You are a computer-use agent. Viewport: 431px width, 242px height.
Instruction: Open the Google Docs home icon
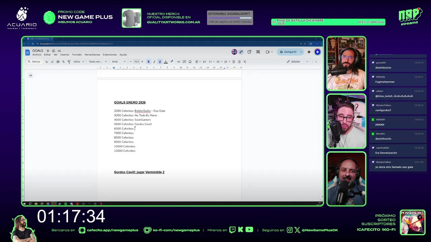point(28,52)
